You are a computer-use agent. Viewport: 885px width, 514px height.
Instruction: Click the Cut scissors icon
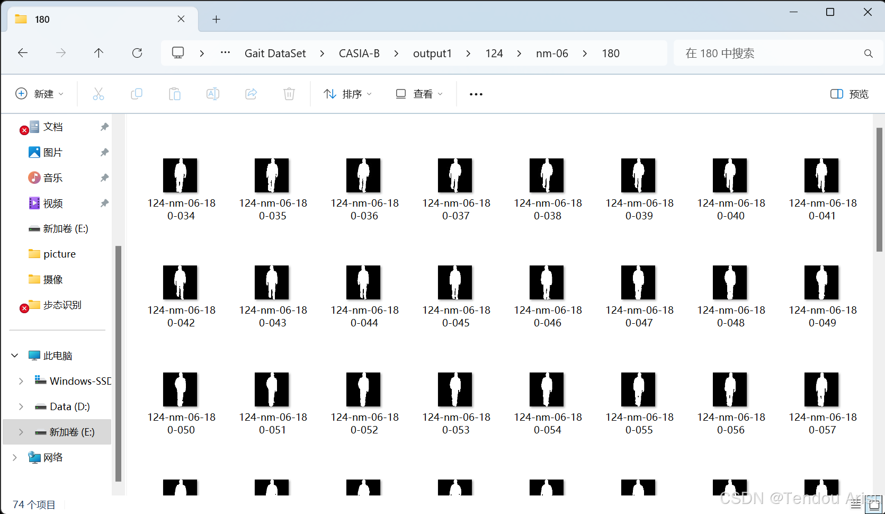point(99,94)
